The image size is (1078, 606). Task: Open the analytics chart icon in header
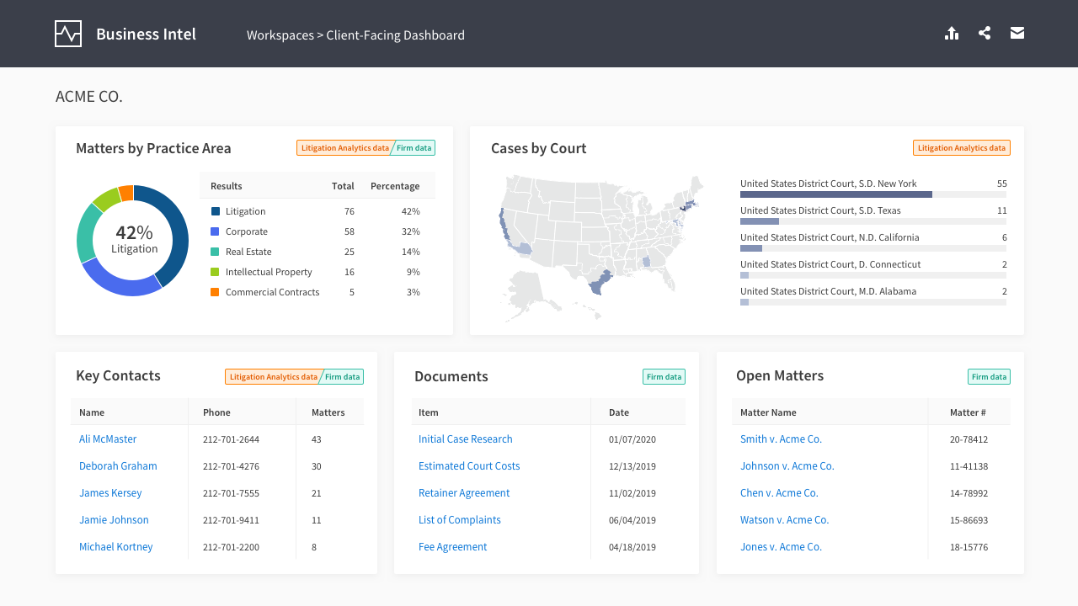952,34
